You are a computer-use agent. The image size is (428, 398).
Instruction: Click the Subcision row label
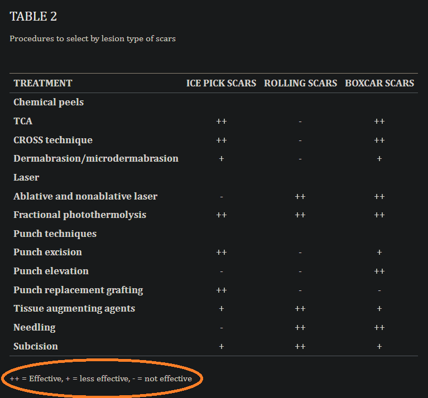(36, 346)
